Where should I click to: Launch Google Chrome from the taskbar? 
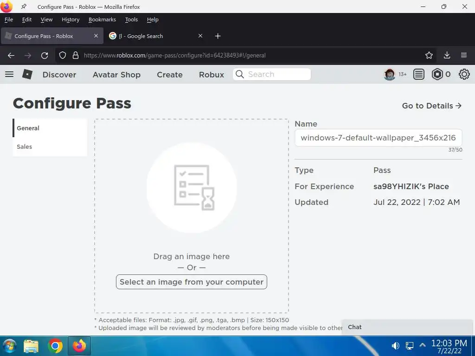(55, 346)
